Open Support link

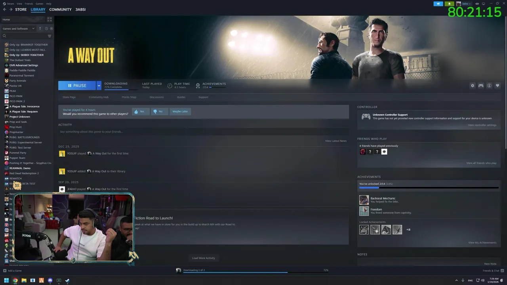[203, 97]
